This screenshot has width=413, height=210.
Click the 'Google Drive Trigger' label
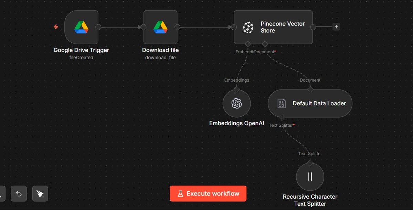pyautogui.click(x=81, y=50)
